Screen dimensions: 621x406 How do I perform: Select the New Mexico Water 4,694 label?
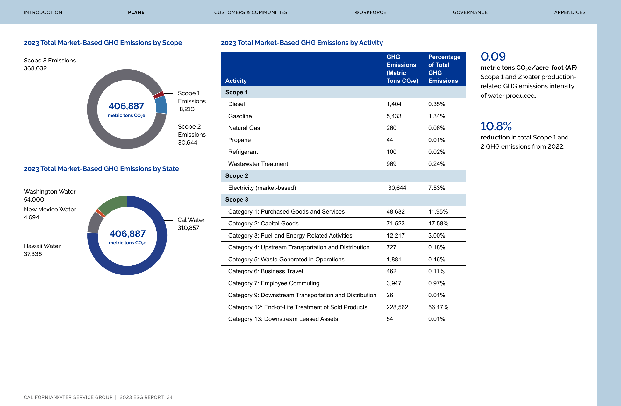pos(50,213)
